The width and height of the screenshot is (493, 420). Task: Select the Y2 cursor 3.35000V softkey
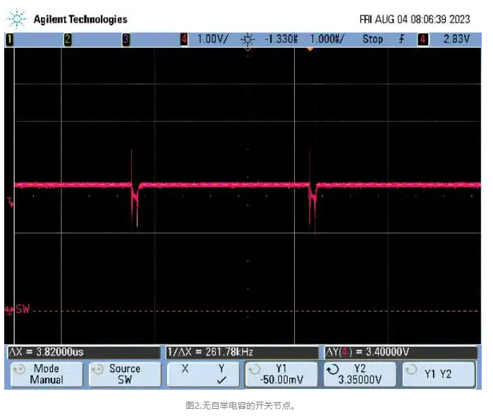(360, 373)
